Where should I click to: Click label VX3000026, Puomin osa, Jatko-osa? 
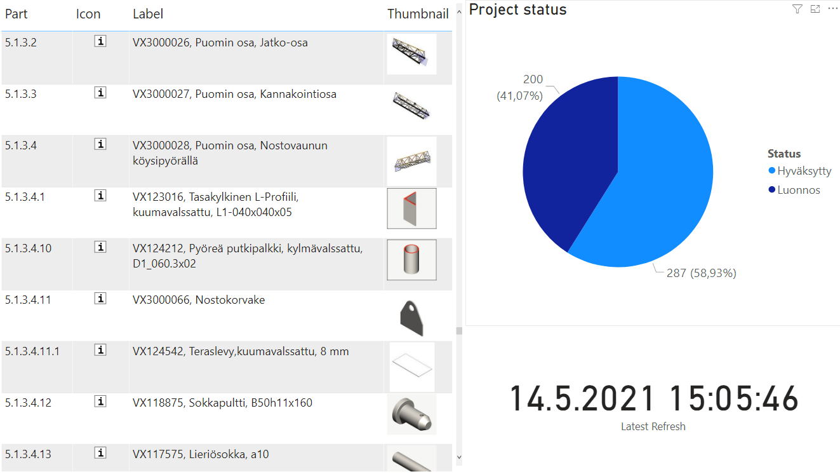[x=220, y=43]
